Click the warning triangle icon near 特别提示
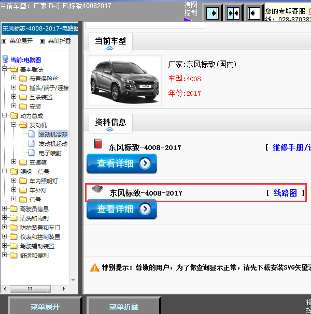 click(x=95, y=267)
